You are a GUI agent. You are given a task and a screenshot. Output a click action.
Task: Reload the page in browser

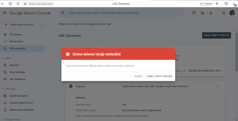click(18, 4)
